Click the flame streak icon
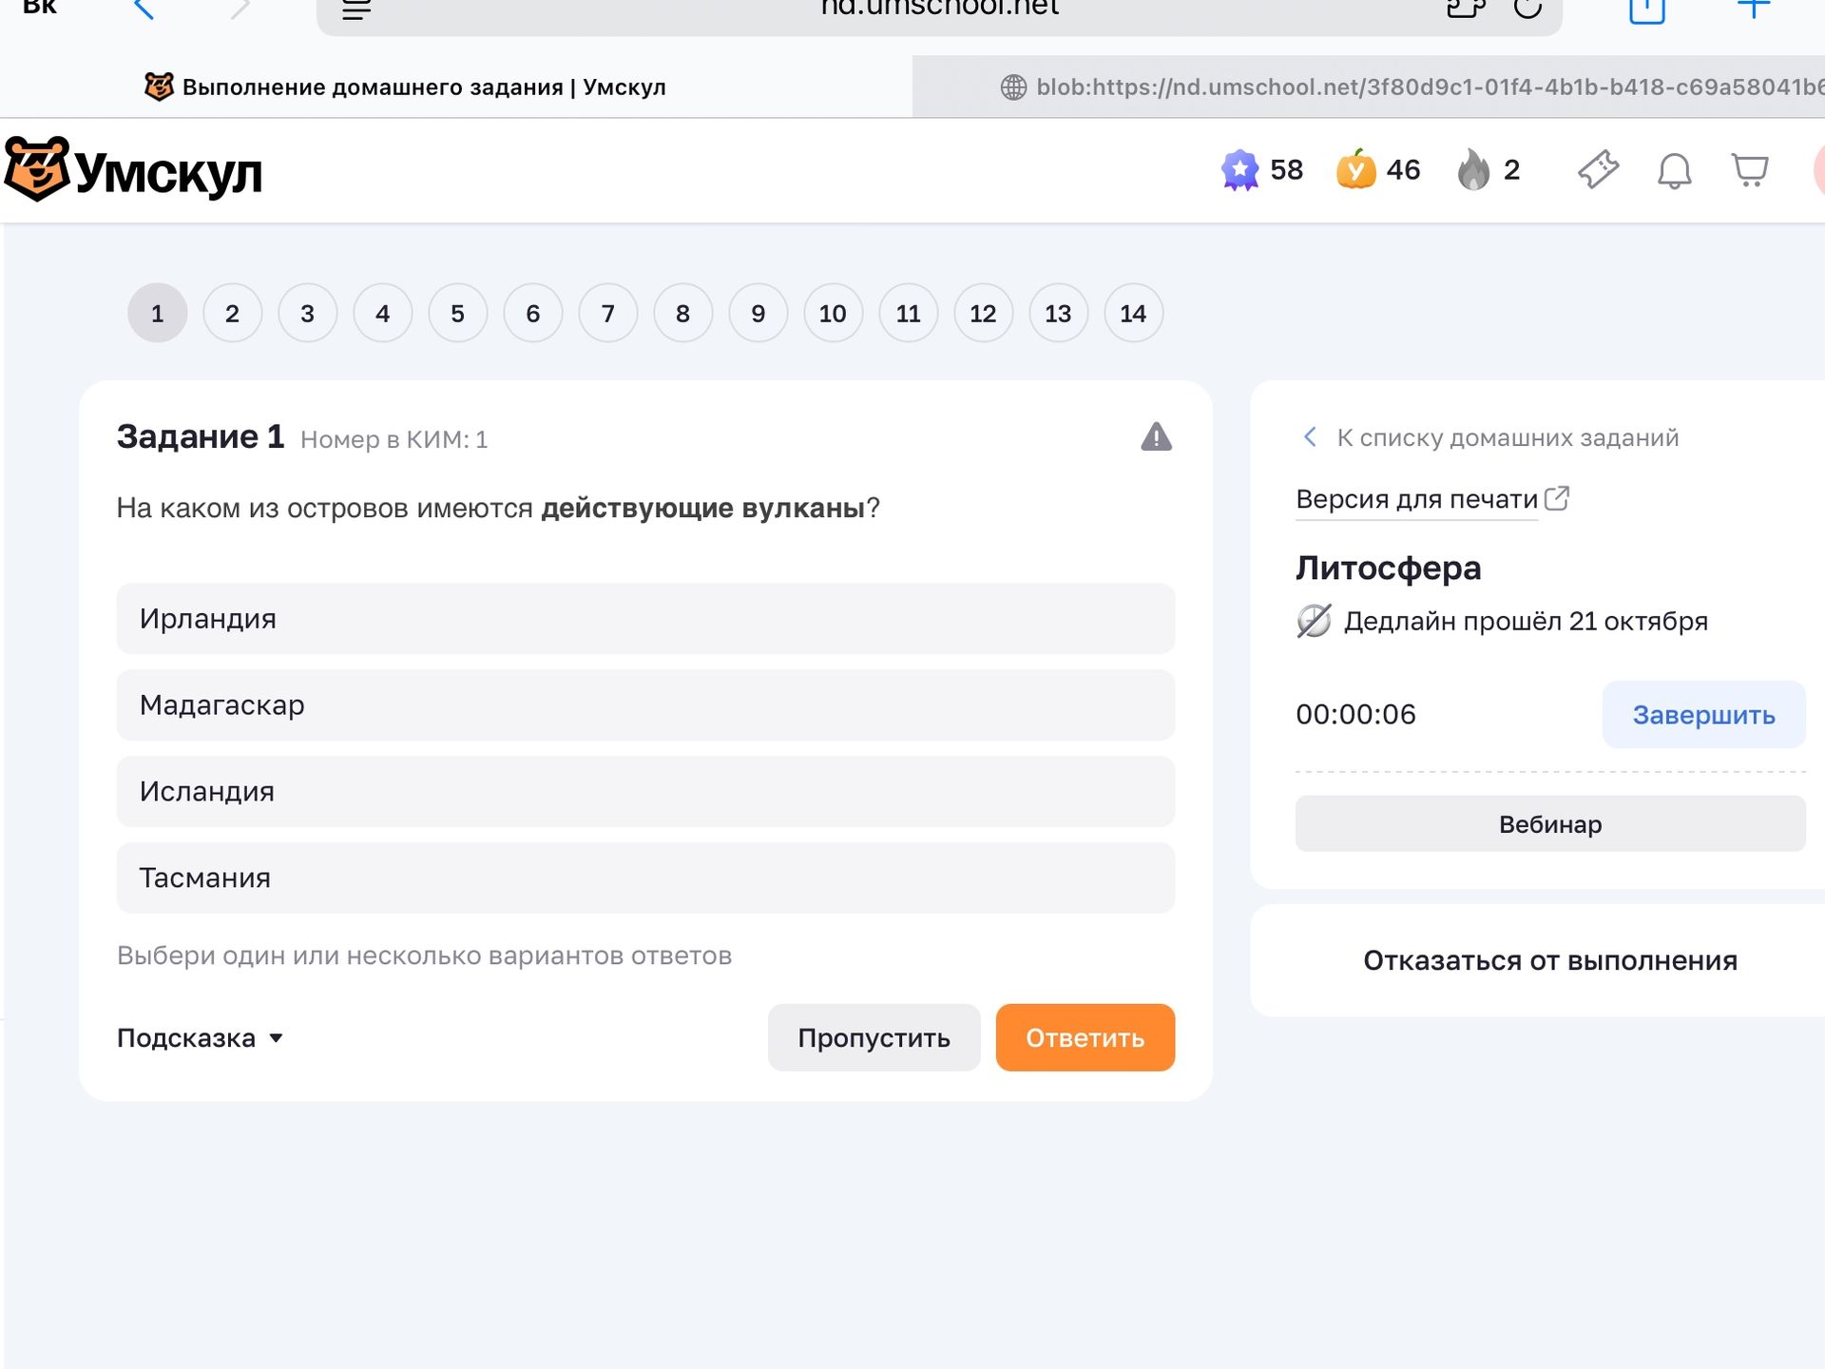Image resolution: width=1825 pixels, height=1369 pixels. (x=1473, y=169)
